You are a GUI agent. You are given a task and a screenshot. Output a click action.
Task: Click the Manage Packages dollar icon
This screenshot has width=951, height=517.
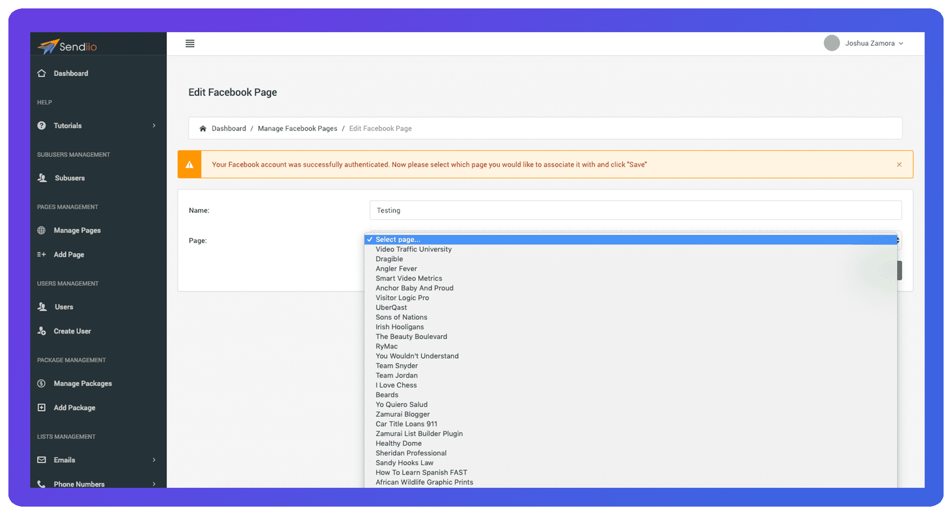point(42,383)
